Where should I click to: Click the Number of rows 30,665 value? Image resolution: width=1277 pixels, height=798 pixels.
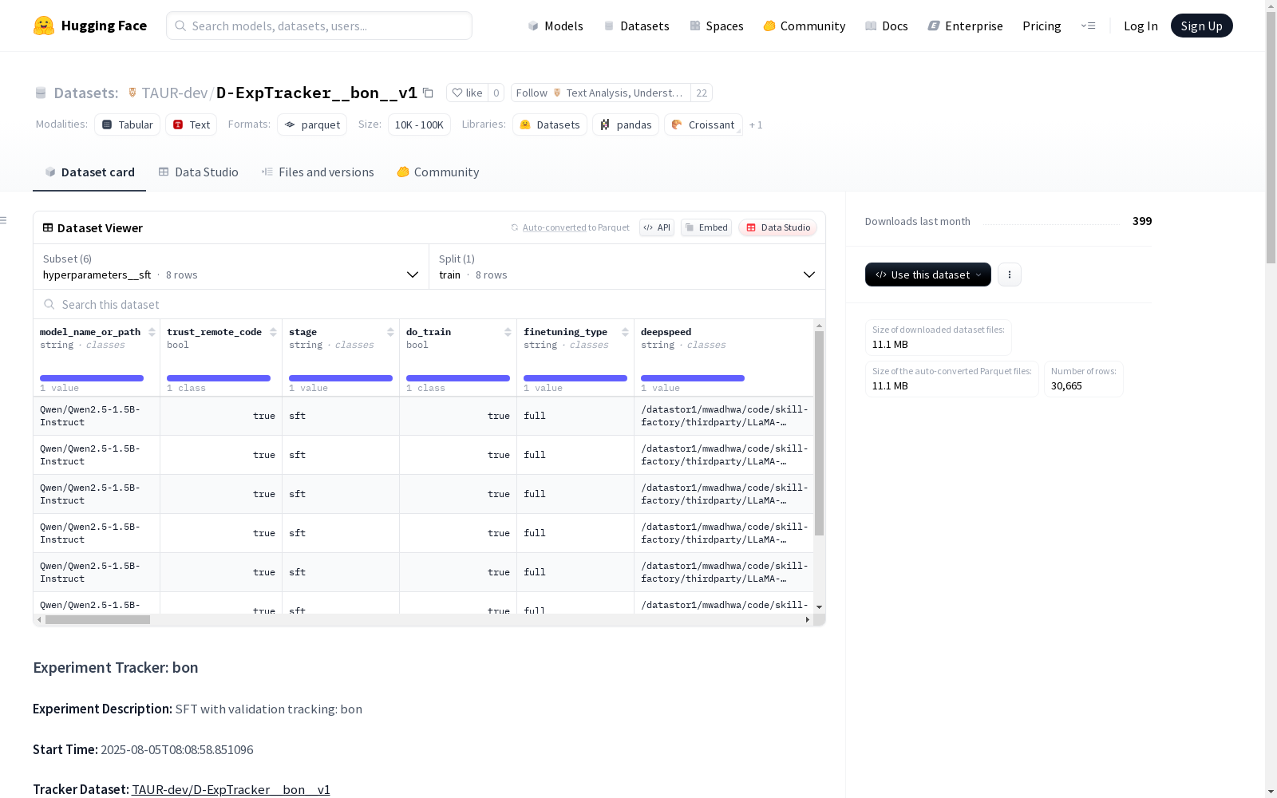pyautogui.click(x=1066, y=385)
